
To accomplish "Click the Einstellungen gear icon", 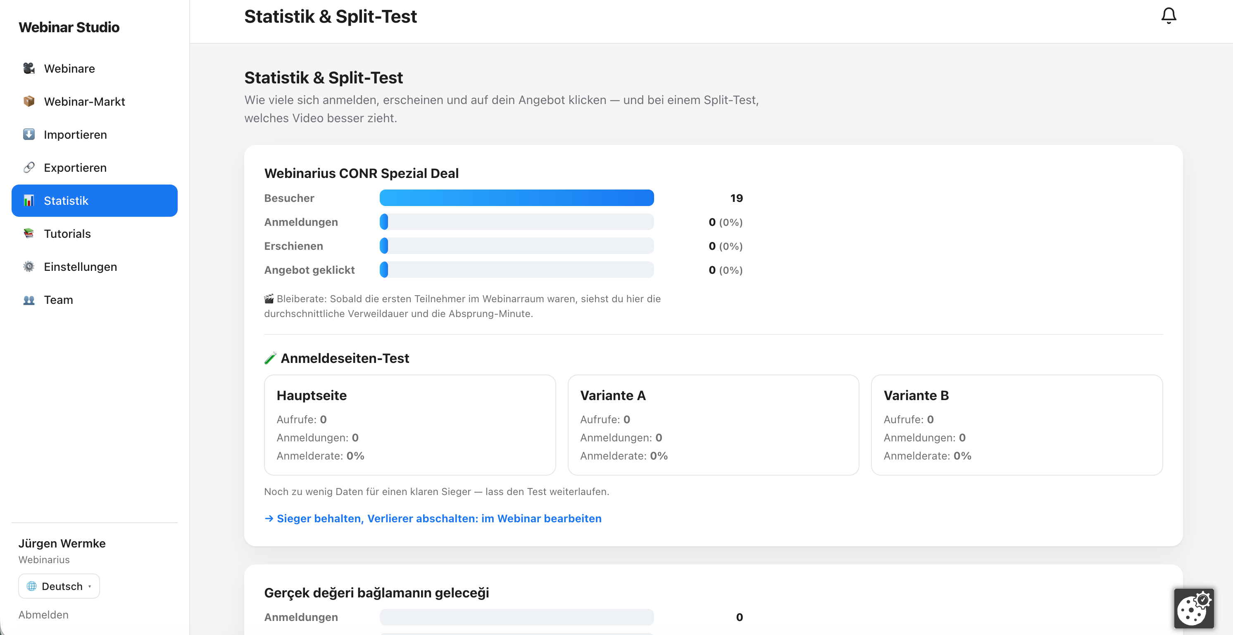I will (29, 266).
